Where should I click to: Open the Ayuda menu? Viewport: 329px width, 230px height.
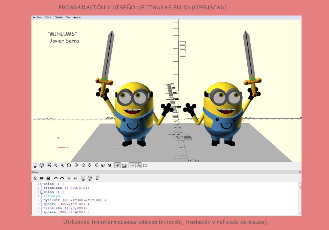coord(77,17)
